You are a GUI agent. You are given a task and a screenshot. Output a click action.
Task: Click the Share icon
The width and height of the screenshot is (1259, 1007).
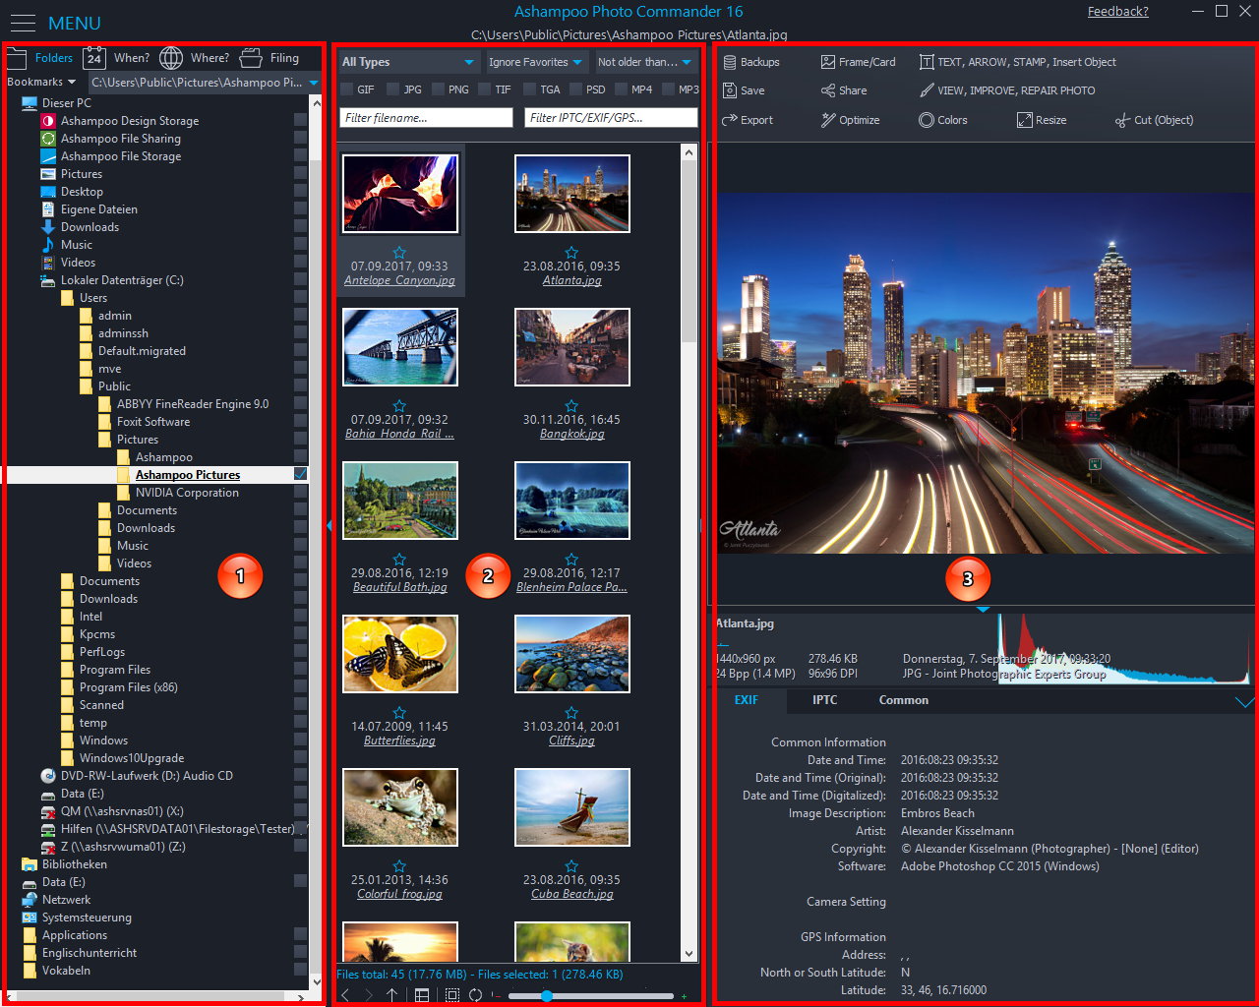(x=828, y=90)
